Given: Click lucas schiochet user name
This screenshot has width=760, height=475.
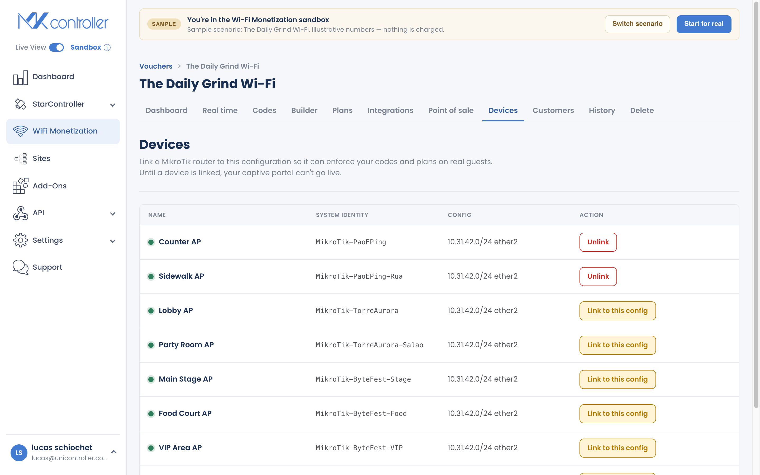Looking at the screenshot, I should [62, 448].
